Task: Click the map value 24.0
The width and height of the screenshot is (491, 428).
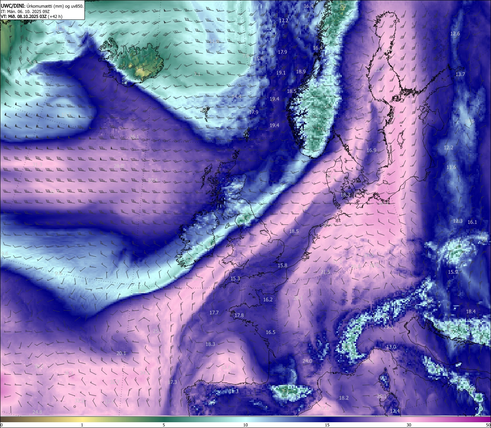Action: pyautogui.click(x=307, y=361)
